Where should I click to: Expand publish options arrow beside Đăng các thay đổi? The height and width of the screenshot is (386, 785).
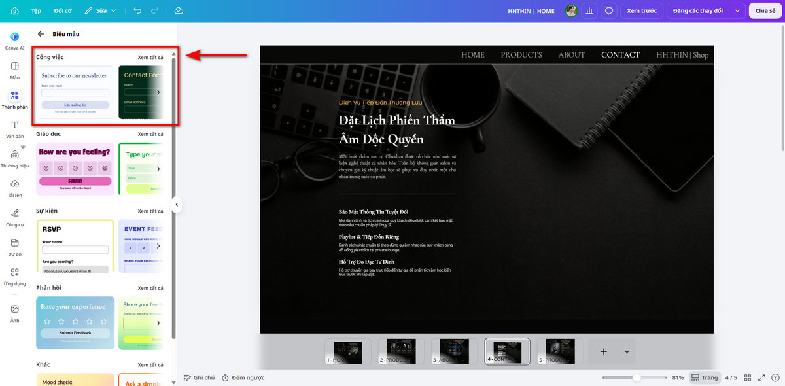[x=738, y=11]
